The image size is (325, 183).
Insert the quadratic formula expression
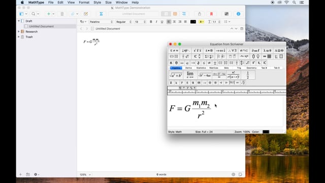(219, 75)
